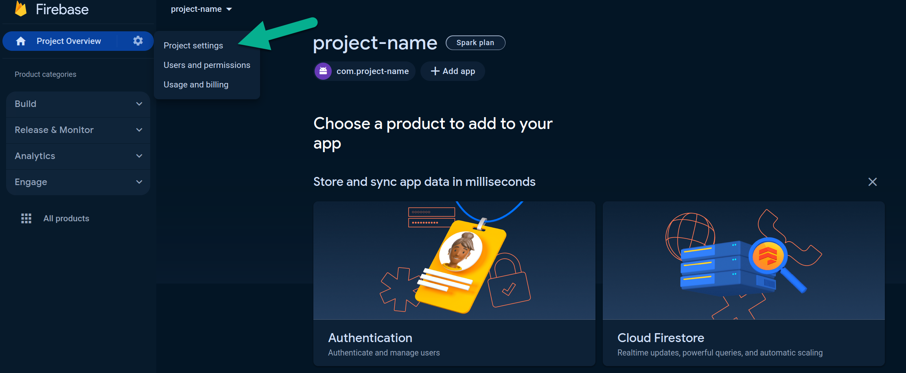Viewport: 906px width, 373px height.
Task: Expand the Release & Monitor category
Action: coord(78,130)
